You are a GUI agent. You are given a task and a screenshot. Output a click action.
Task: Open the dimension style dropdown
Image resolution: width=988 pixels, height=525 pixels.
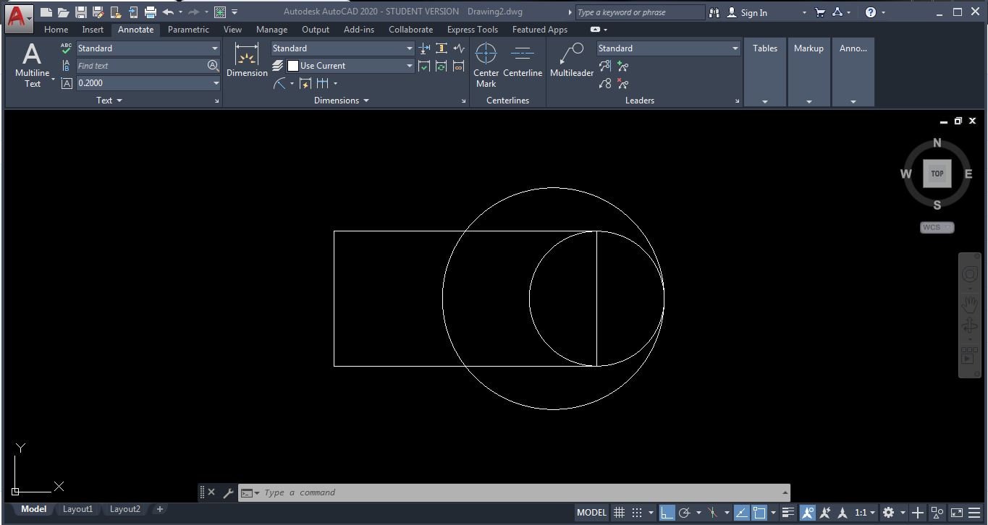pyautogui.click(x=409, y=48)
